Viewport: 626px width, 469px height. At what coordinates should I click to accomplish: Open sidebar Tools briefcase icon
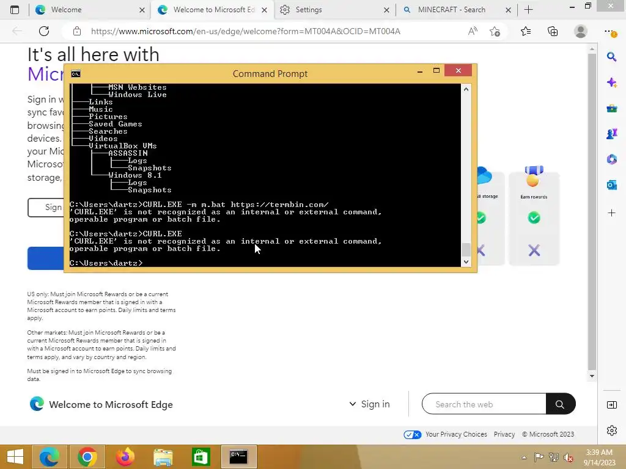(x=611, y=108)
